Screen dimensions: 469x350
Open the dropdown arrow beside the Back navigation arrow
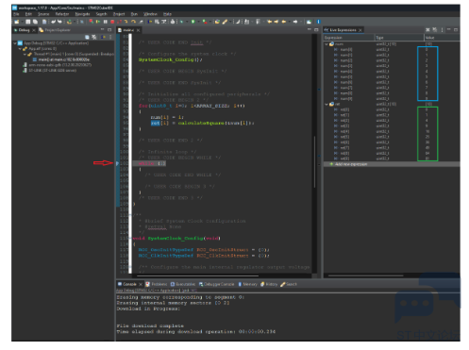290,22
